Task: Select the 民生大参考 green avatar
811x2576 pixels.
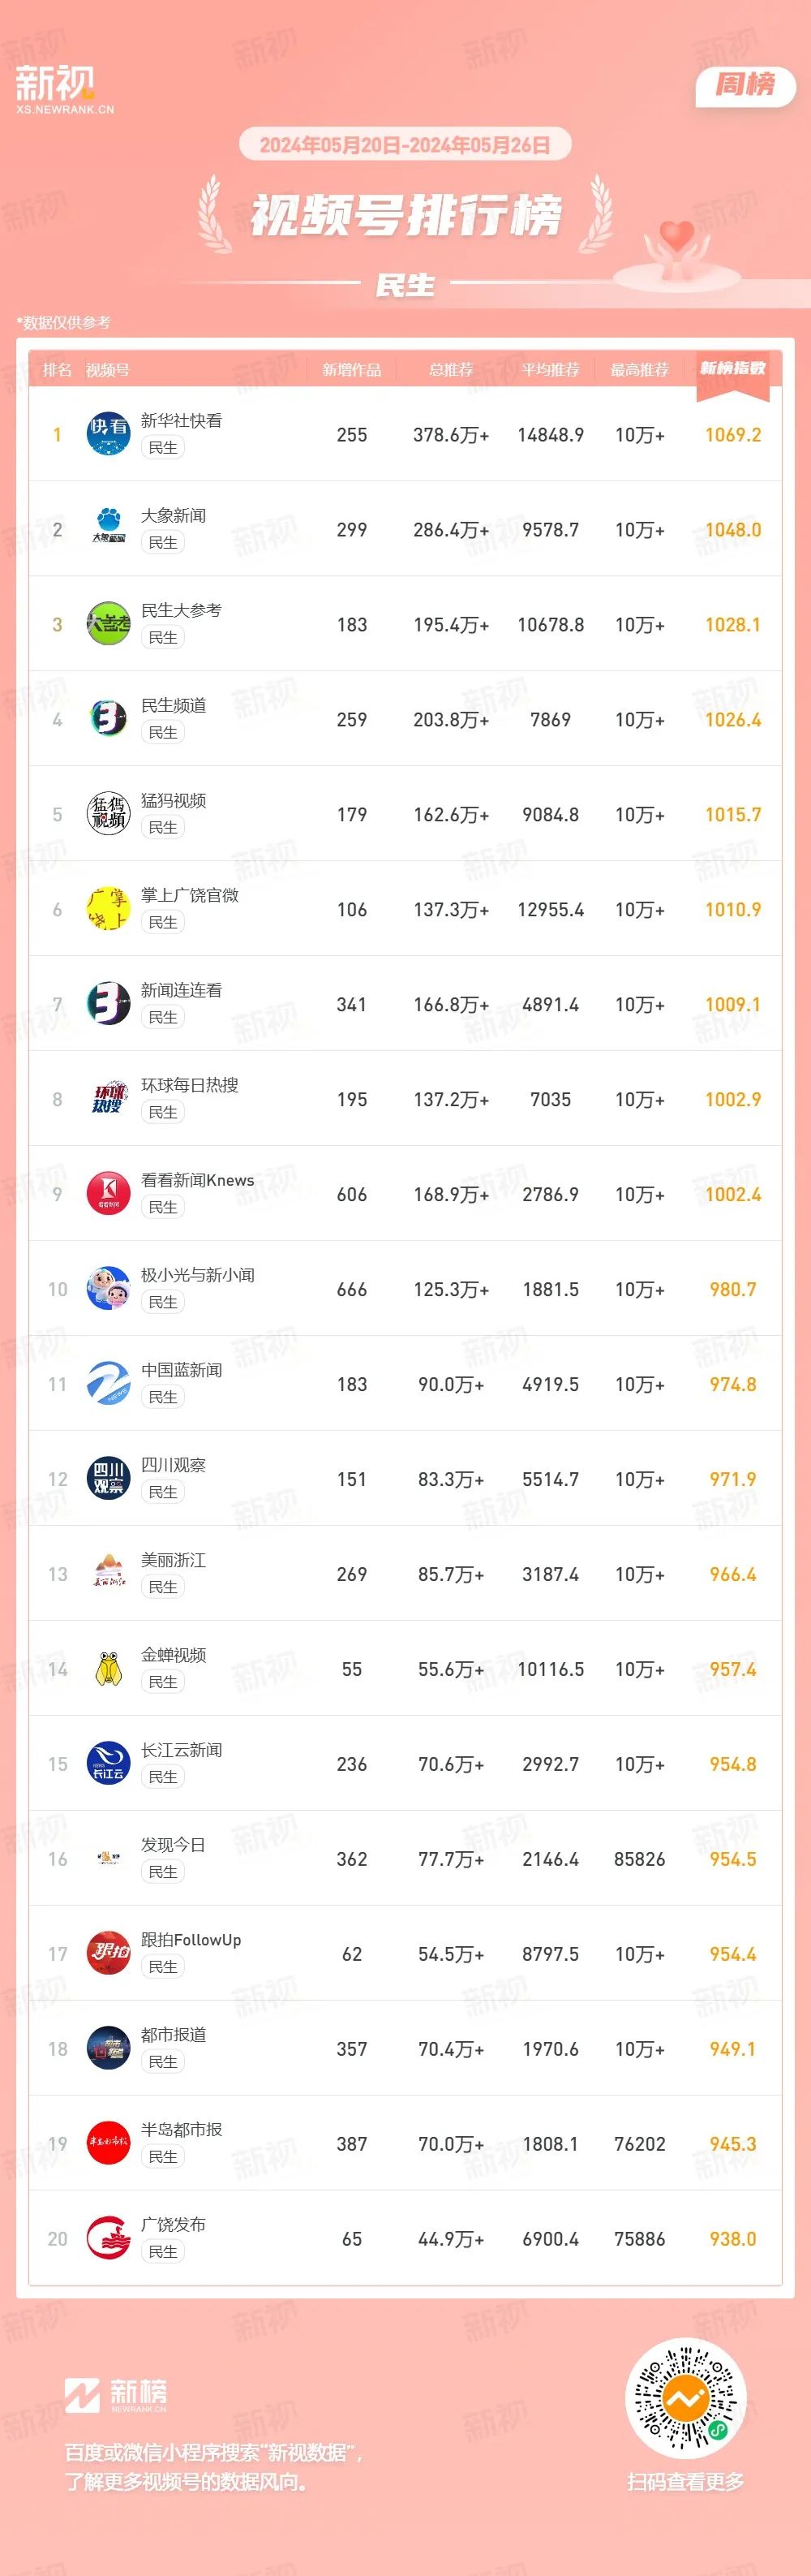Action: 108,624
